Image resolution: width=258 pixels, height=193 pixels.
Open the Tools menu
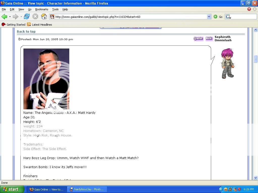click(55, 9)
